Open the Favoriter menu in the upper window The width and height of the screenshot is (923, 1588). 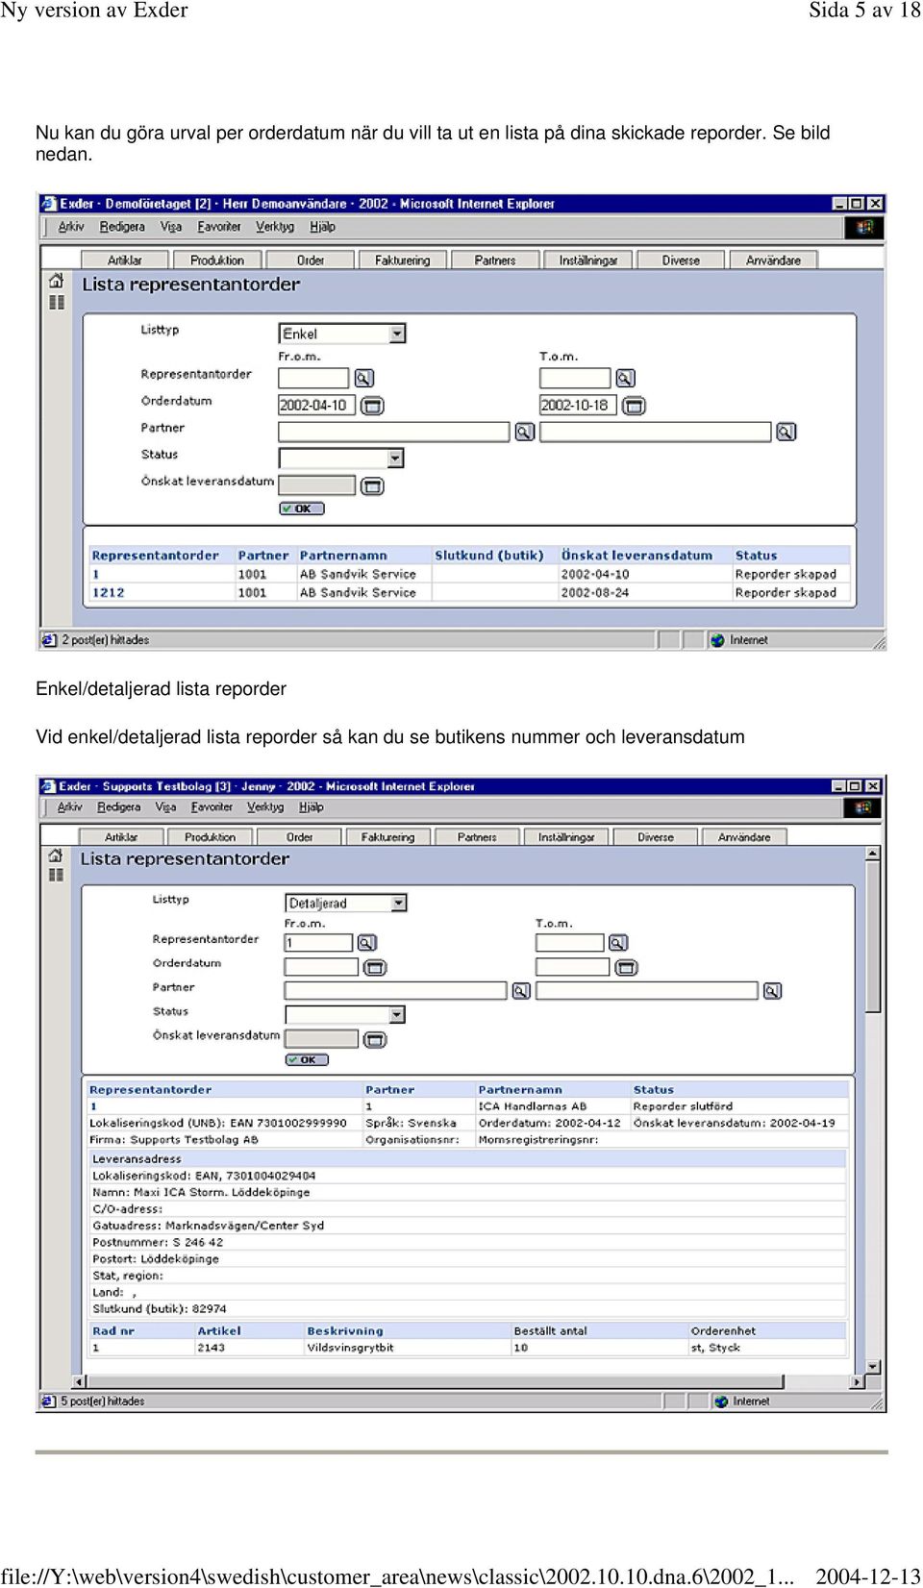click(x=219, y=227)
